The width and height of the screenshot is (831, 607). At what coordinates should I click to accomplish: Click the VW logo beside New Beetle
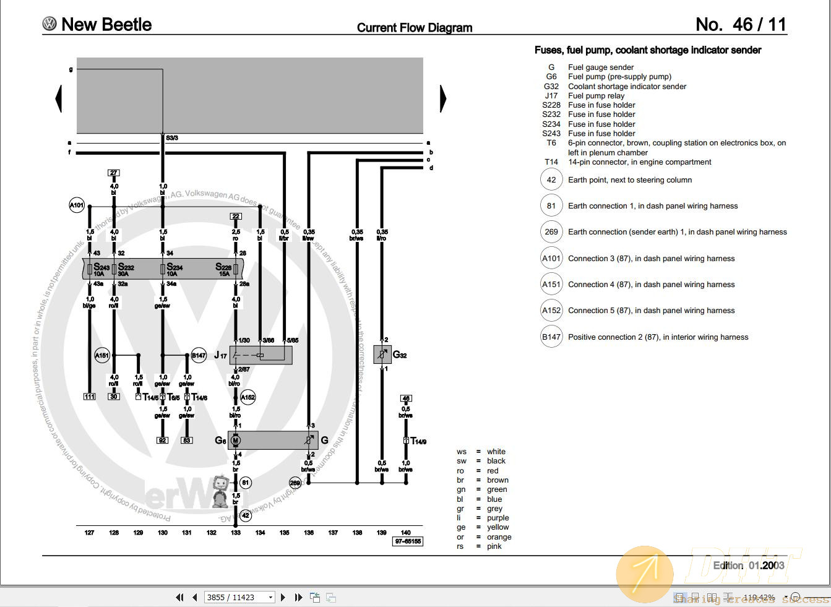pos(50,24)
